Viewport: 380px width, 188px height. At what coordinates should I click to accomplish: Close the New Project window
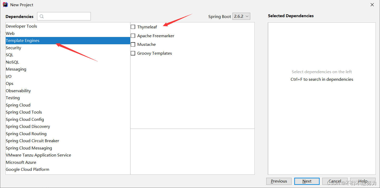coord(372,5)
